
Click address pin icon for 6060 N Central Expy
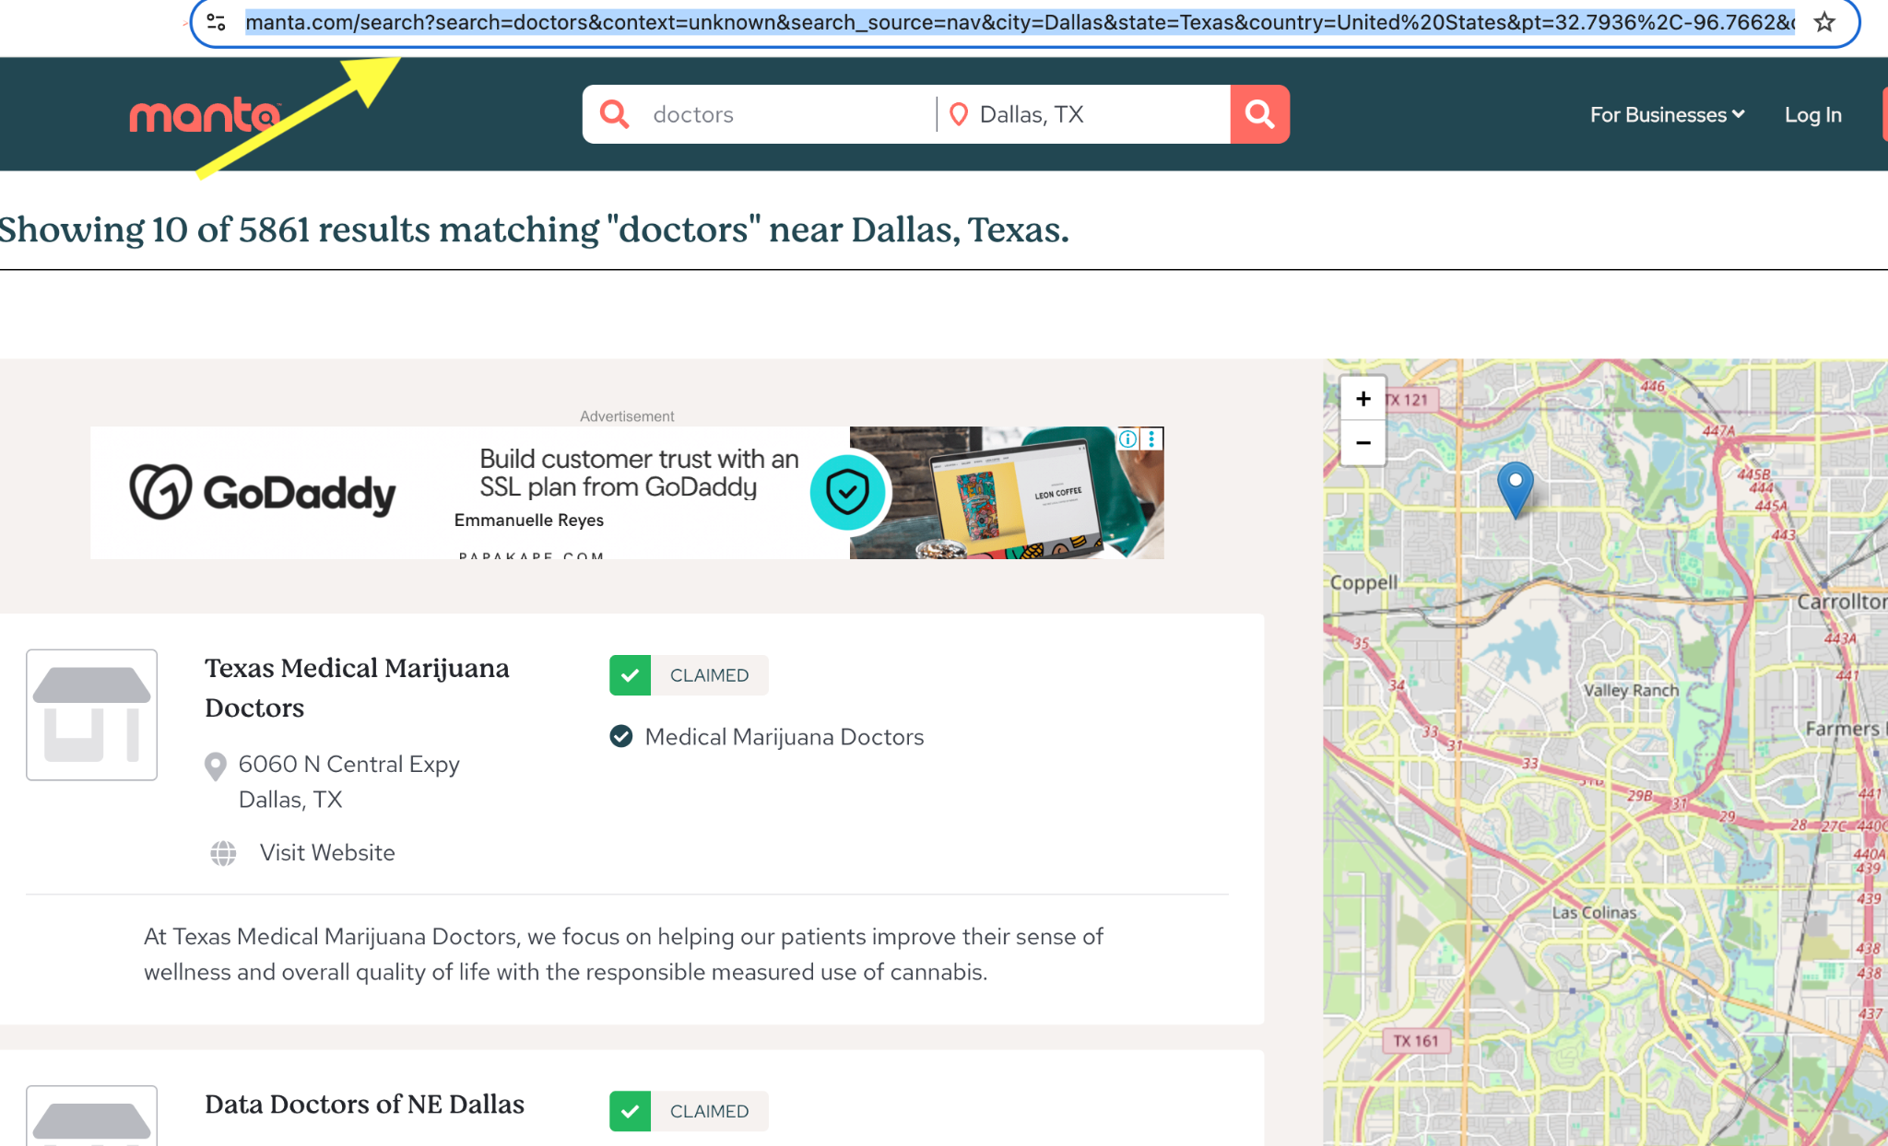[x=215, y=766]
